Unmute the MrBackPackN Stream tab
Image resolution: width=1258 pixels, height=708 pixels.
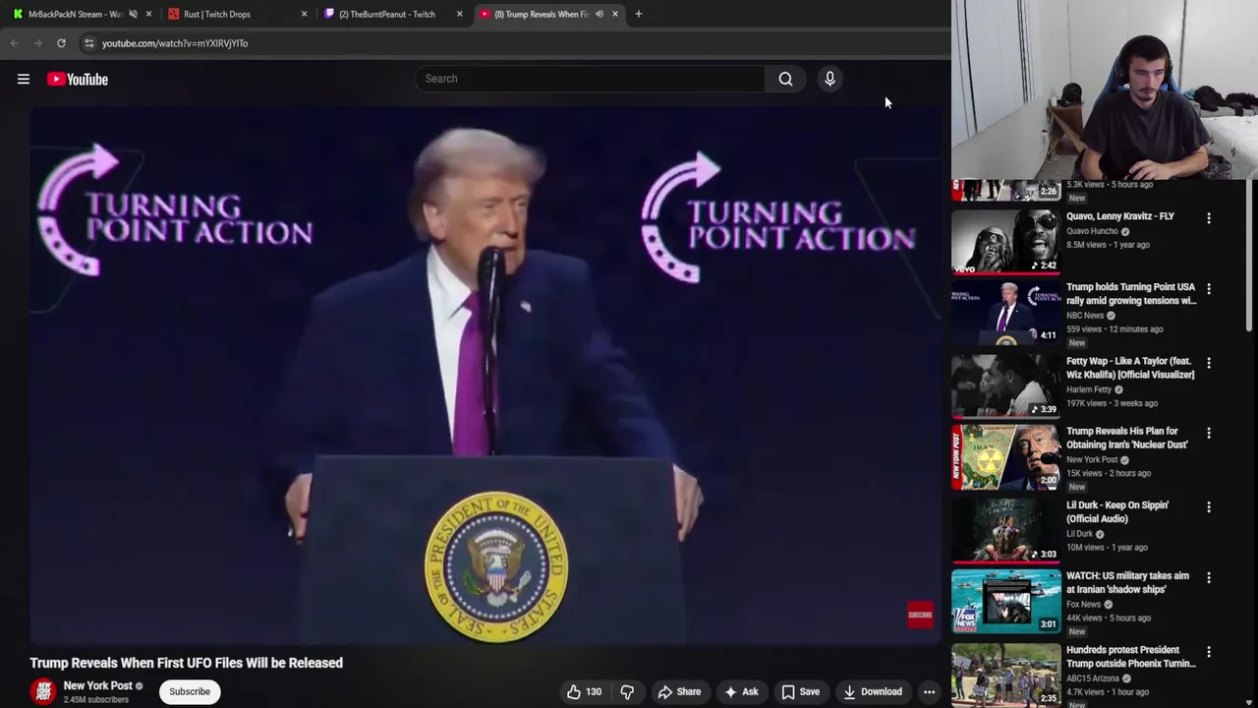(x=133, y=14)
